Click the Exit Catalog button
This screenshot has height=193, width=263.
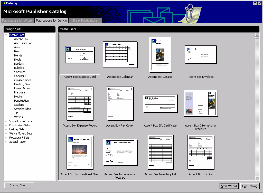[250, 186]
